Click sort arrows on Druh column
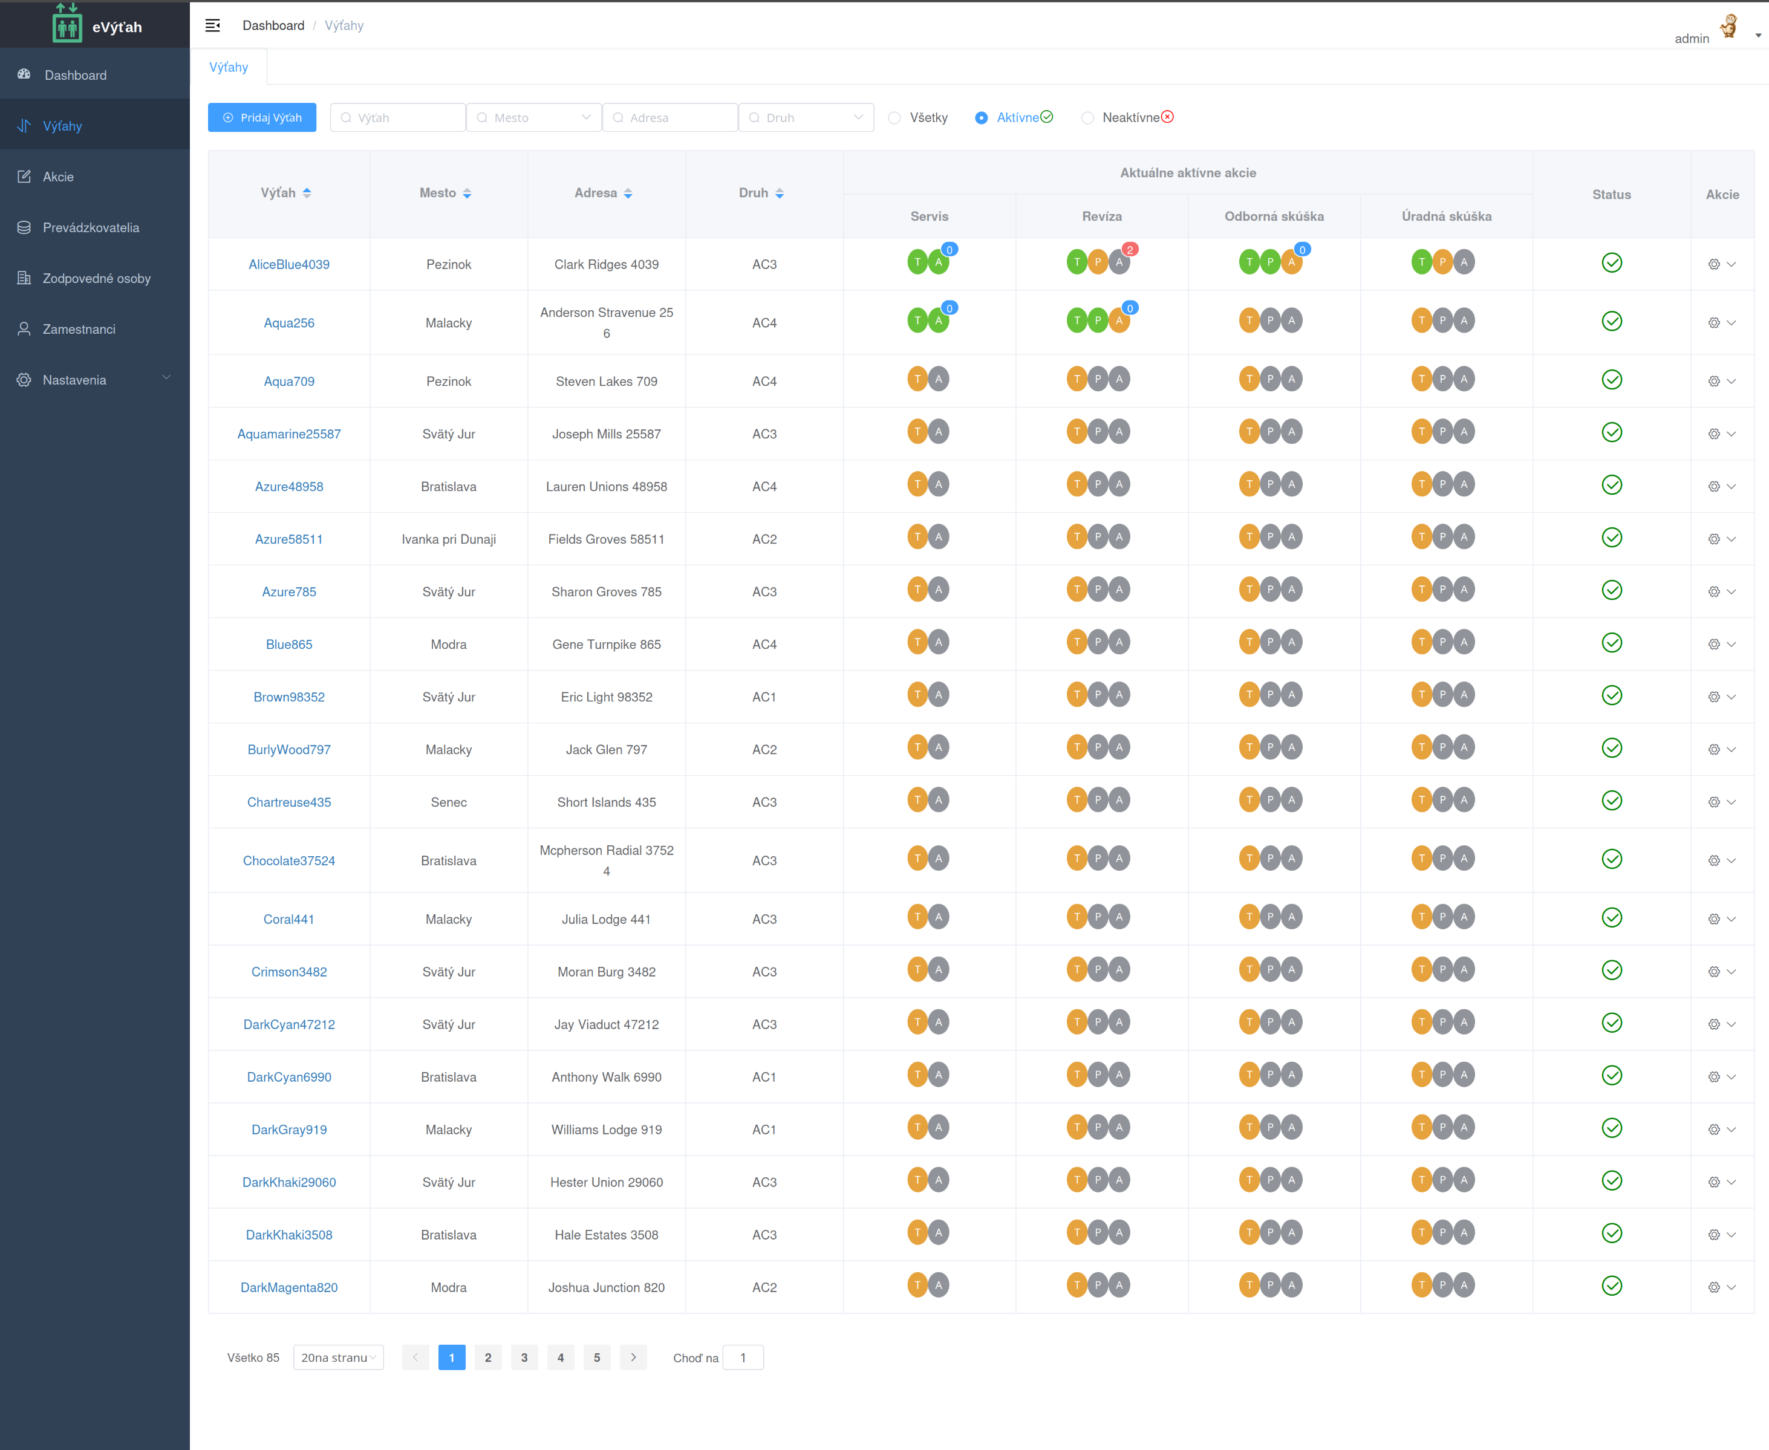1769x1450 pixels. pos(779,193)
